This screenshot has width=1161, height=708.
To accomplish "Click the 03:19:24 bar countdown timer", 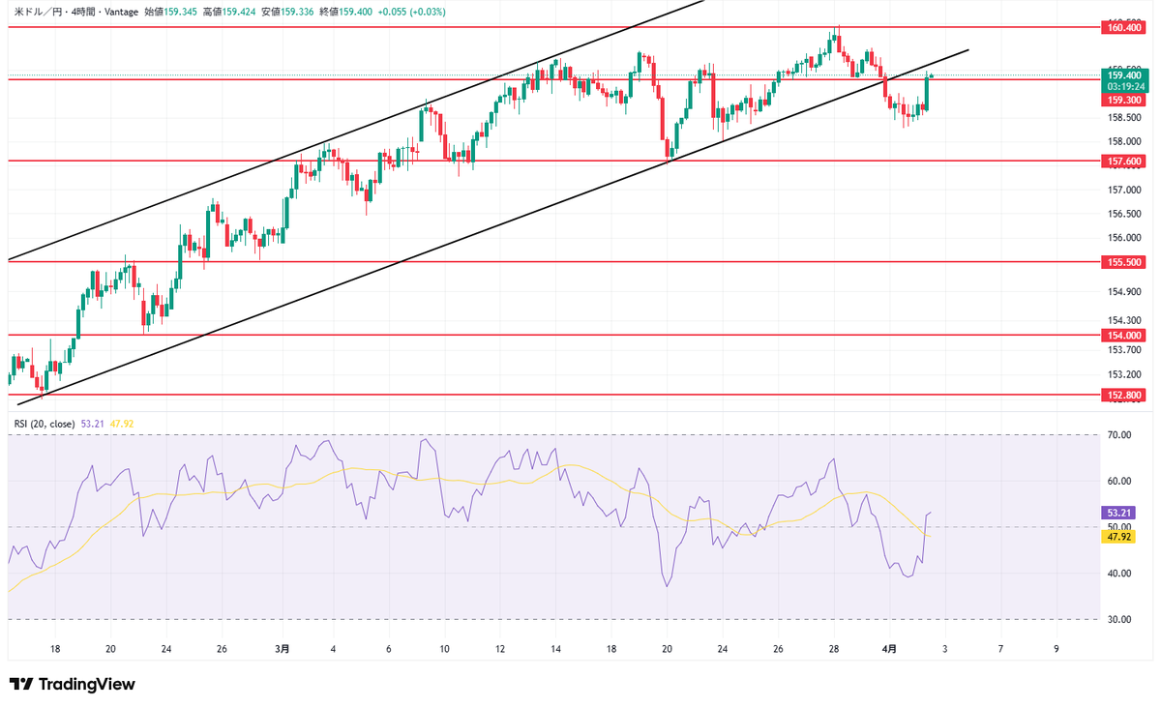I will pos(1124,86).
